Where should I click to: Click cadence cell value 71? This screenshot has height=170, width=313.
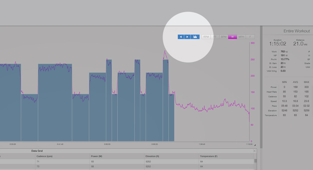[x=38, y=162]
